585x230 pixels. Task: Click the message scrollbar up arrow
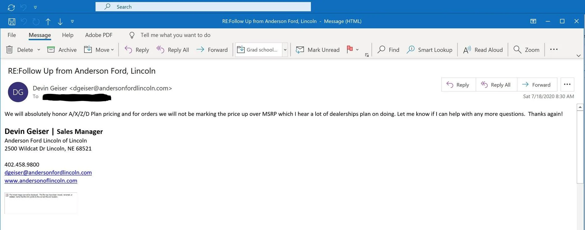[x=580, y=107]
